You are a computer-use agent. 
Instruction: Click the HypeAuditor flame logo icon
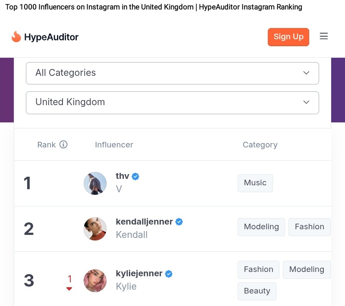pyautogui.click(x=16, y=37)
